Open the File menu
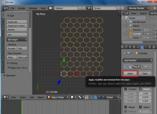157x114 pixels. point(13,8)
